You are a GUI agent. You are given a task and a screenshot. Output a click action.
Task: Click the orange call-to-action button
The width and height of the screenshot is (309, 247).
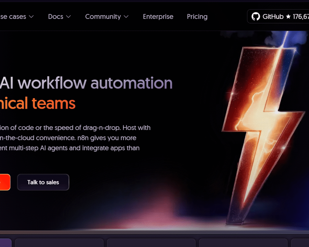(x=5, y=182)
